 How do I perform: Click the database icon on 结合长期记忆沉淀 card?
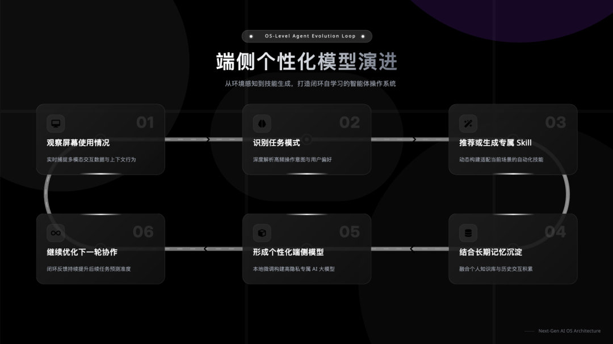(467, 232)
